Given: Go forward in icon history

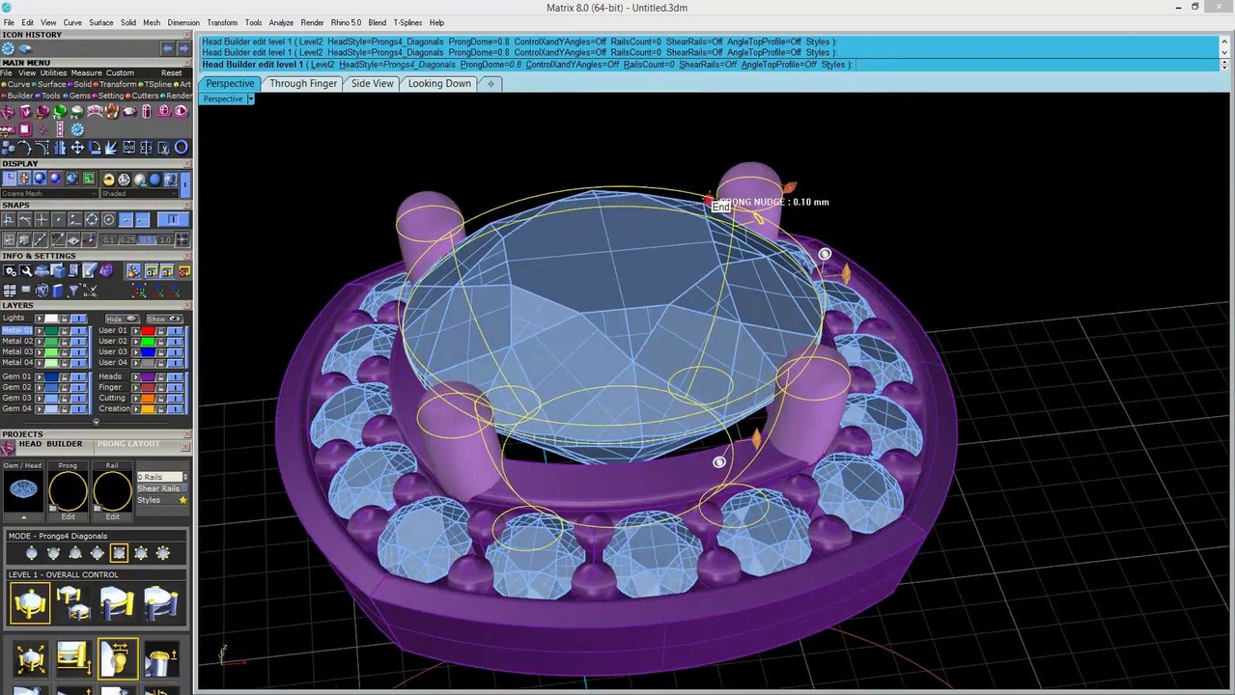Looking at the screenshot, I should pos(183,48).
